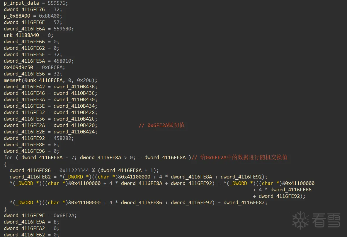This screenshot has height=237, width=347.
Task: Click the dword_4116FE66 = 0 line
Action: point(31,42)
